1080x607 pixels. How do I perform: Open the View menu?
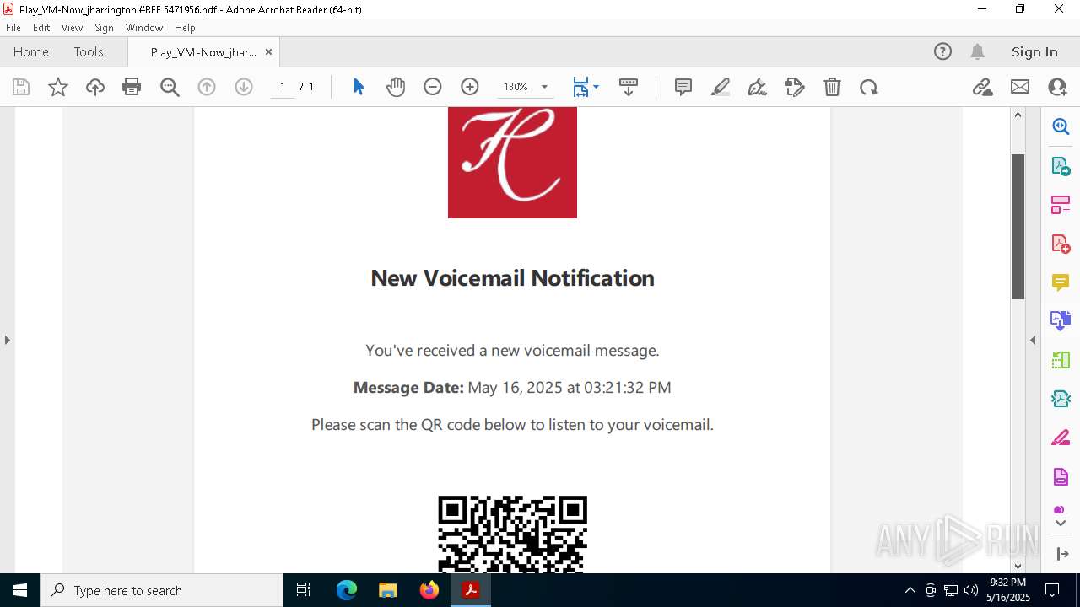pyautogui.click(x=73, y=28)
